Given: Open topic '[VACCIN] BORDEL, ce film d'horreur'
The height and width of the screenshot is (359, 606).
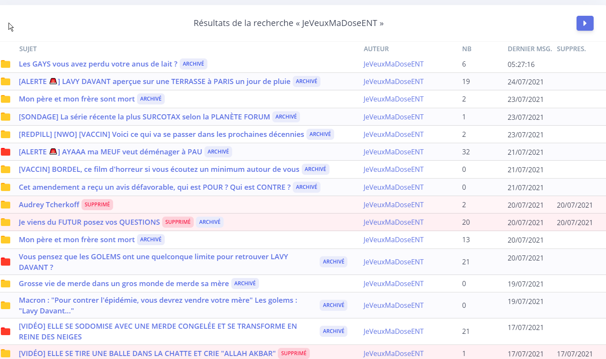Looking at the screenshot, I should tap(159, 169).
